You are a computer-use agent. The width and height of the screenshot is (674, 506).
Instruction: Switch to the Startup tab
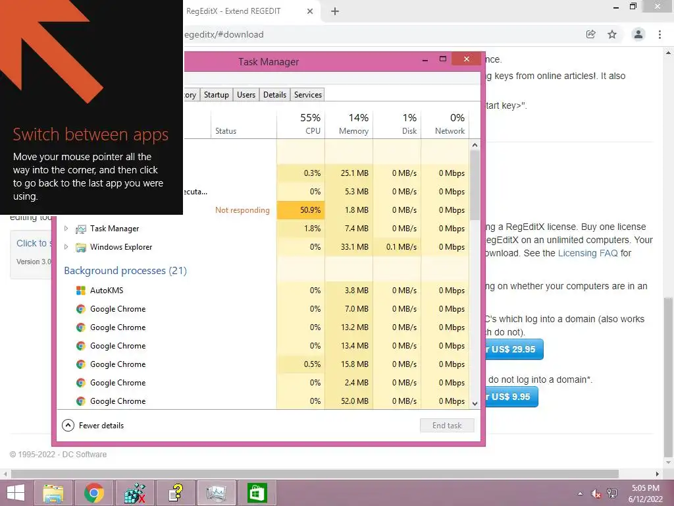[x=216, y=95]
